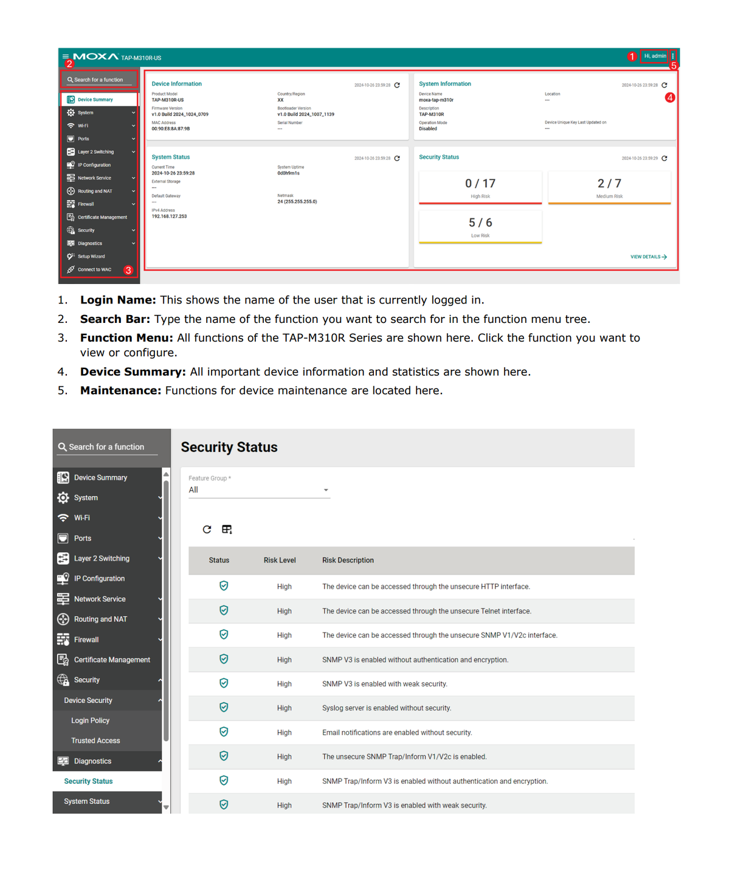Refresh the System Status panel
Screen dimensions: 738x886
(x=398, y=157)
